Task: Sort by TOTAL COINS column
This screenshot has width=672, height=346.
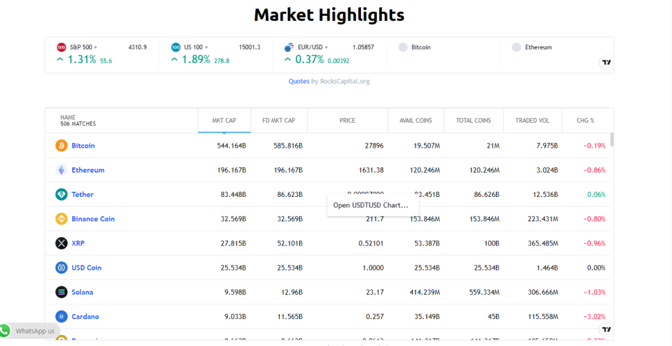Action: tap(474, 121)
